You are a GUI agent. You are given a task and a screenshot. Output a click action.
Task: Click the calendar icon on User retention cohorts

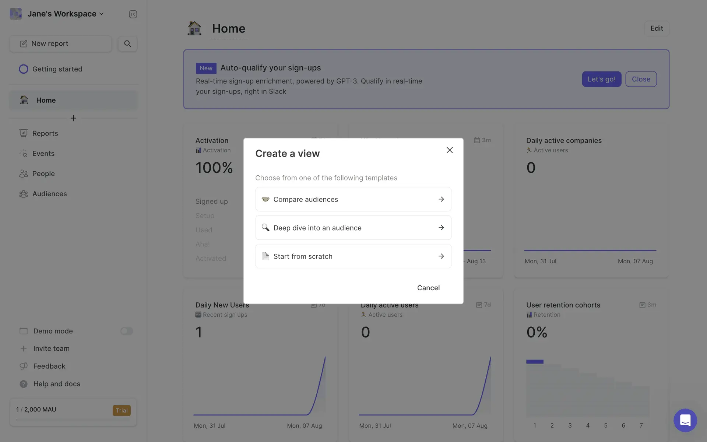(642, 305)
